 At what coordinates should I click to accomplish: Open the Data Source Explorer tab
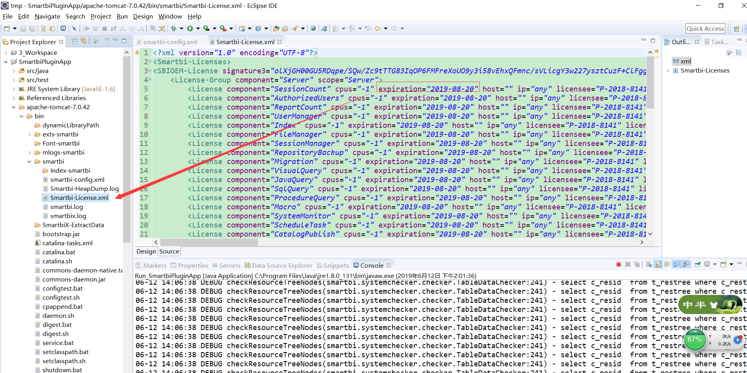(278, 265)
